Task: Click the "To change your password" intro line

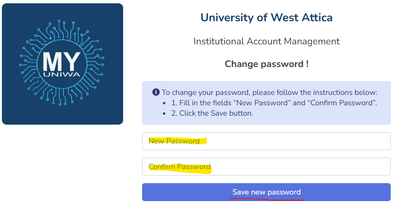Action: click(269, 93)
